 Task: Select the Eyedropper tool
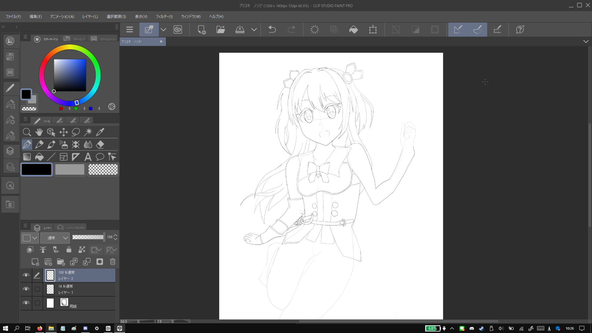(100, 132)
